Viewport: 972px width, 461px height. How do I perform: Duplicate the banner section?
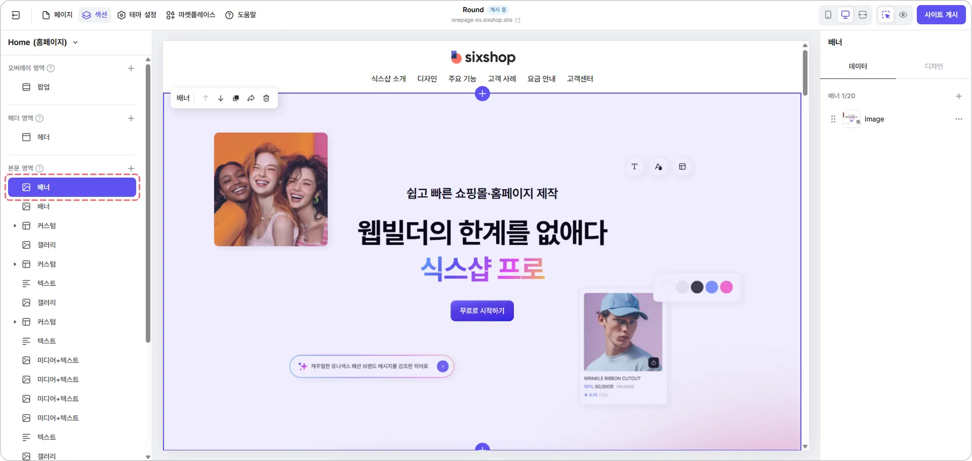point(236,98)
